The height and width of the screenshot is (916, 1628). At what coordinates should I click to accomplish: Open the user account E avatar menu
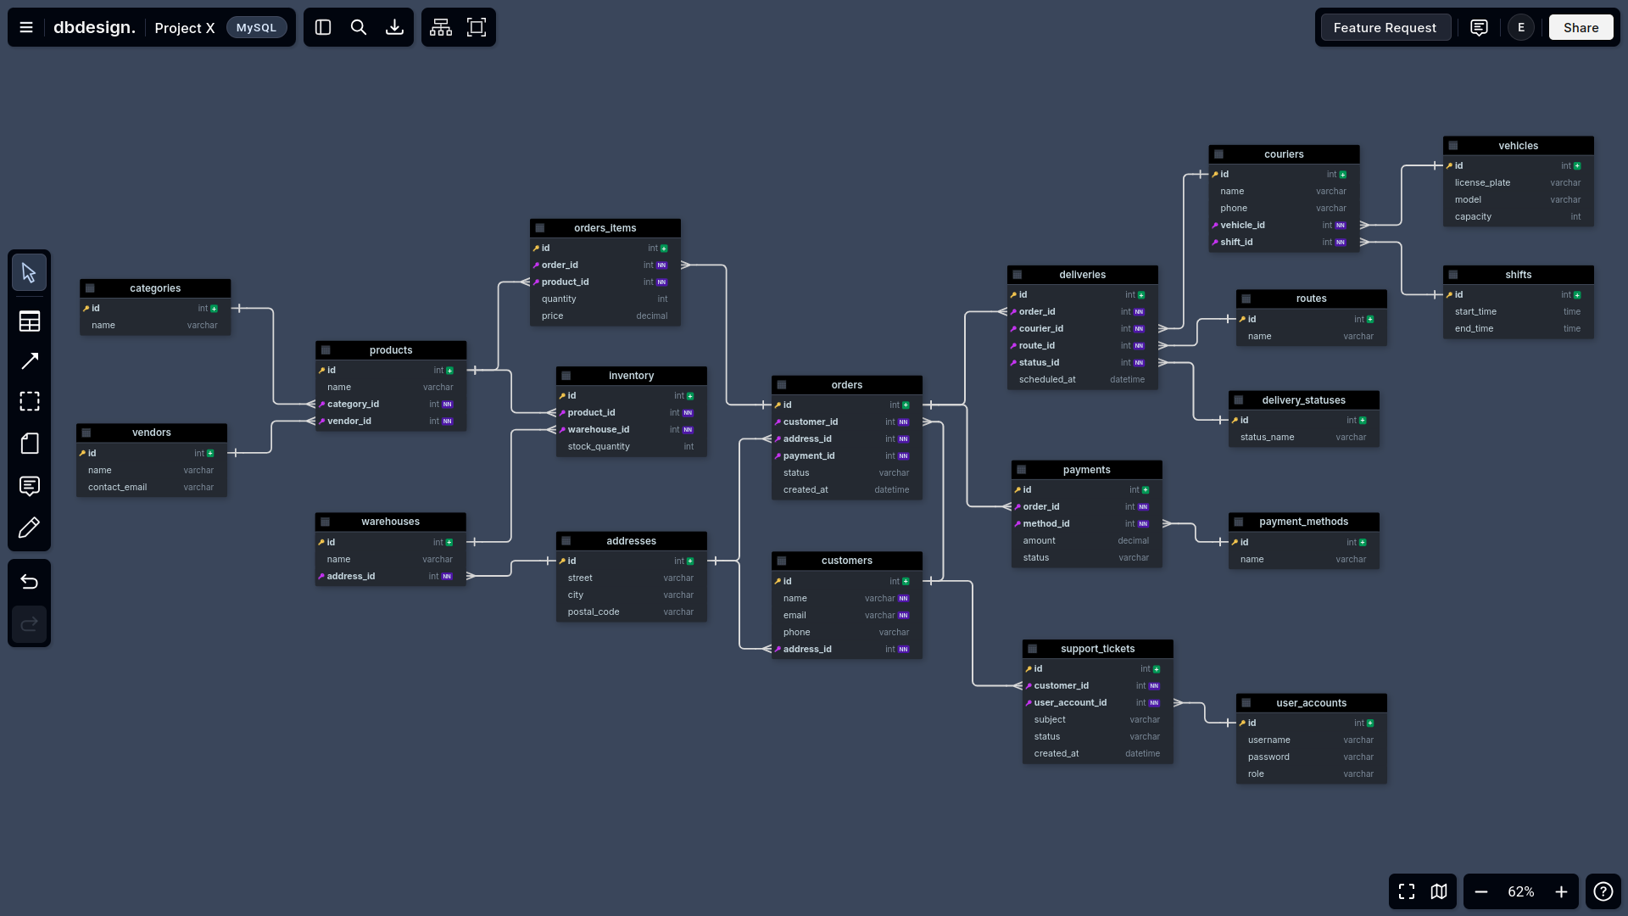1520,27
